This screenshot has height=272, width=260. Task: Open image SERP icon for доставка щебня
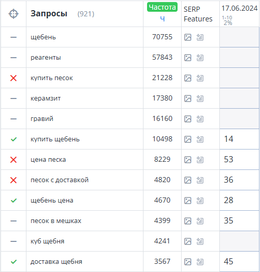[188, 262]
